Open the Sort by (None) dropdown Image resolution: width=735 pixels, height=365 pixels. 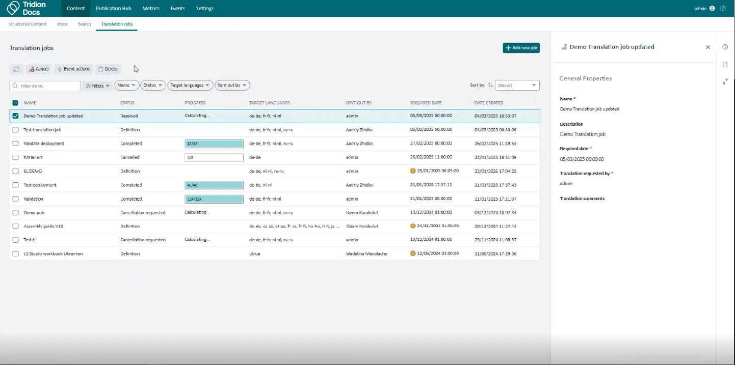(517, 86)
